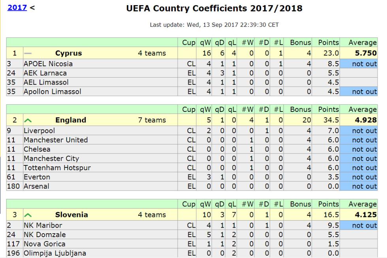Select the Cyprus country row
The width and height of the screenshot is (387, 258).
(192, 53)
